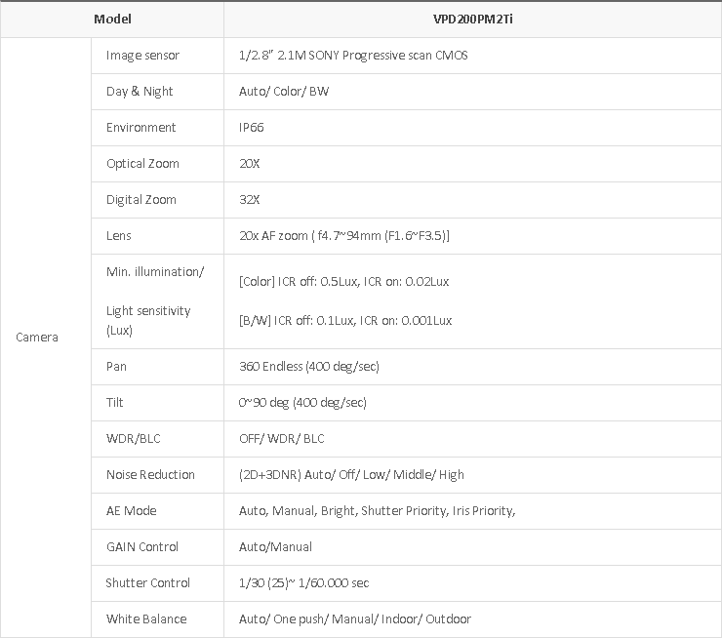Click the Model column header

click(112, 20)
